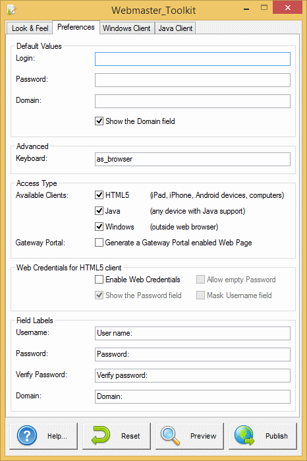Image resolution: width=307 pixels, height=461 pixels.
Task: Click the '(any device with Java support)' text
Action: 198,211
